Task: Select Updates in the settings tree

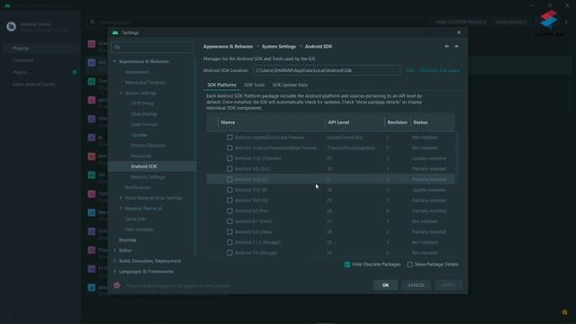Action: click(139, 135)
